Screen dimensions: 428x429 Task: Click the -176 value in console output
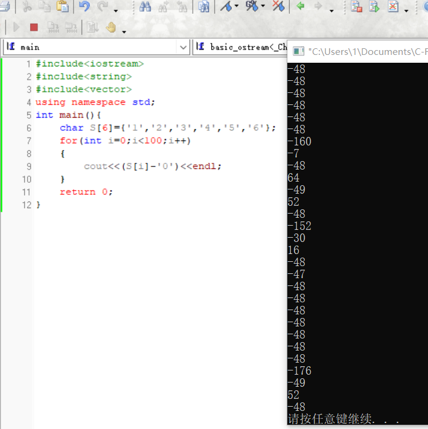[x=299, y=370]
